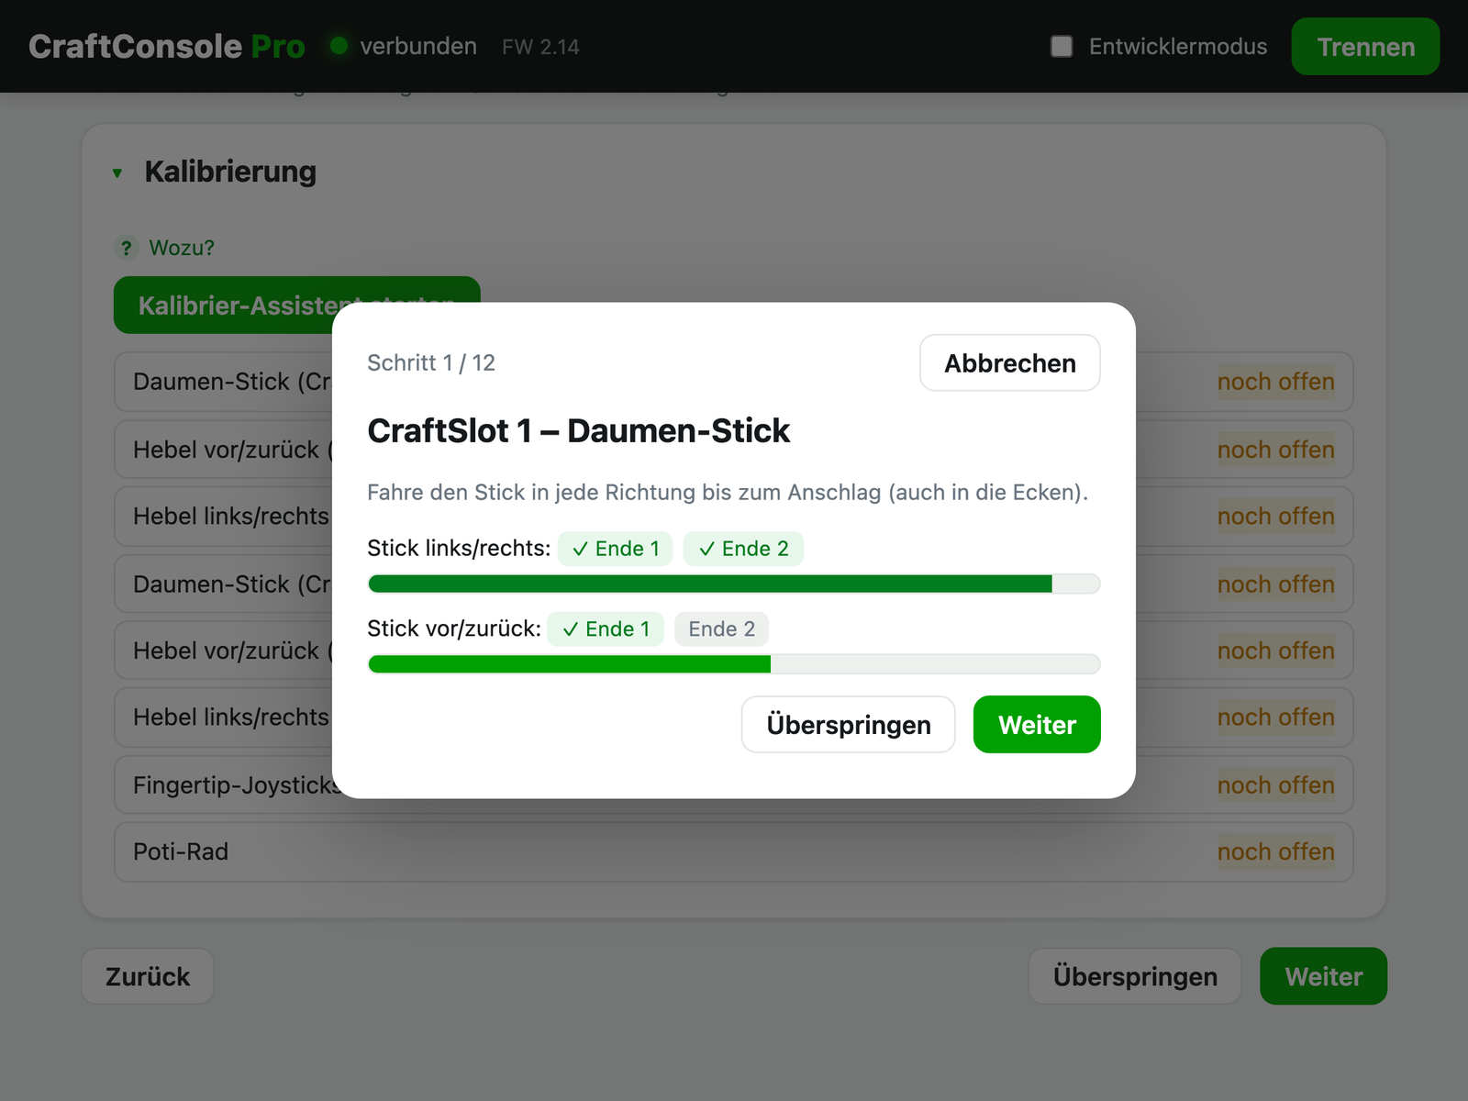Click noch offen badge in Poti-Rad row
This screenshot has height=1101, width=1468.
pos(1276,852)
